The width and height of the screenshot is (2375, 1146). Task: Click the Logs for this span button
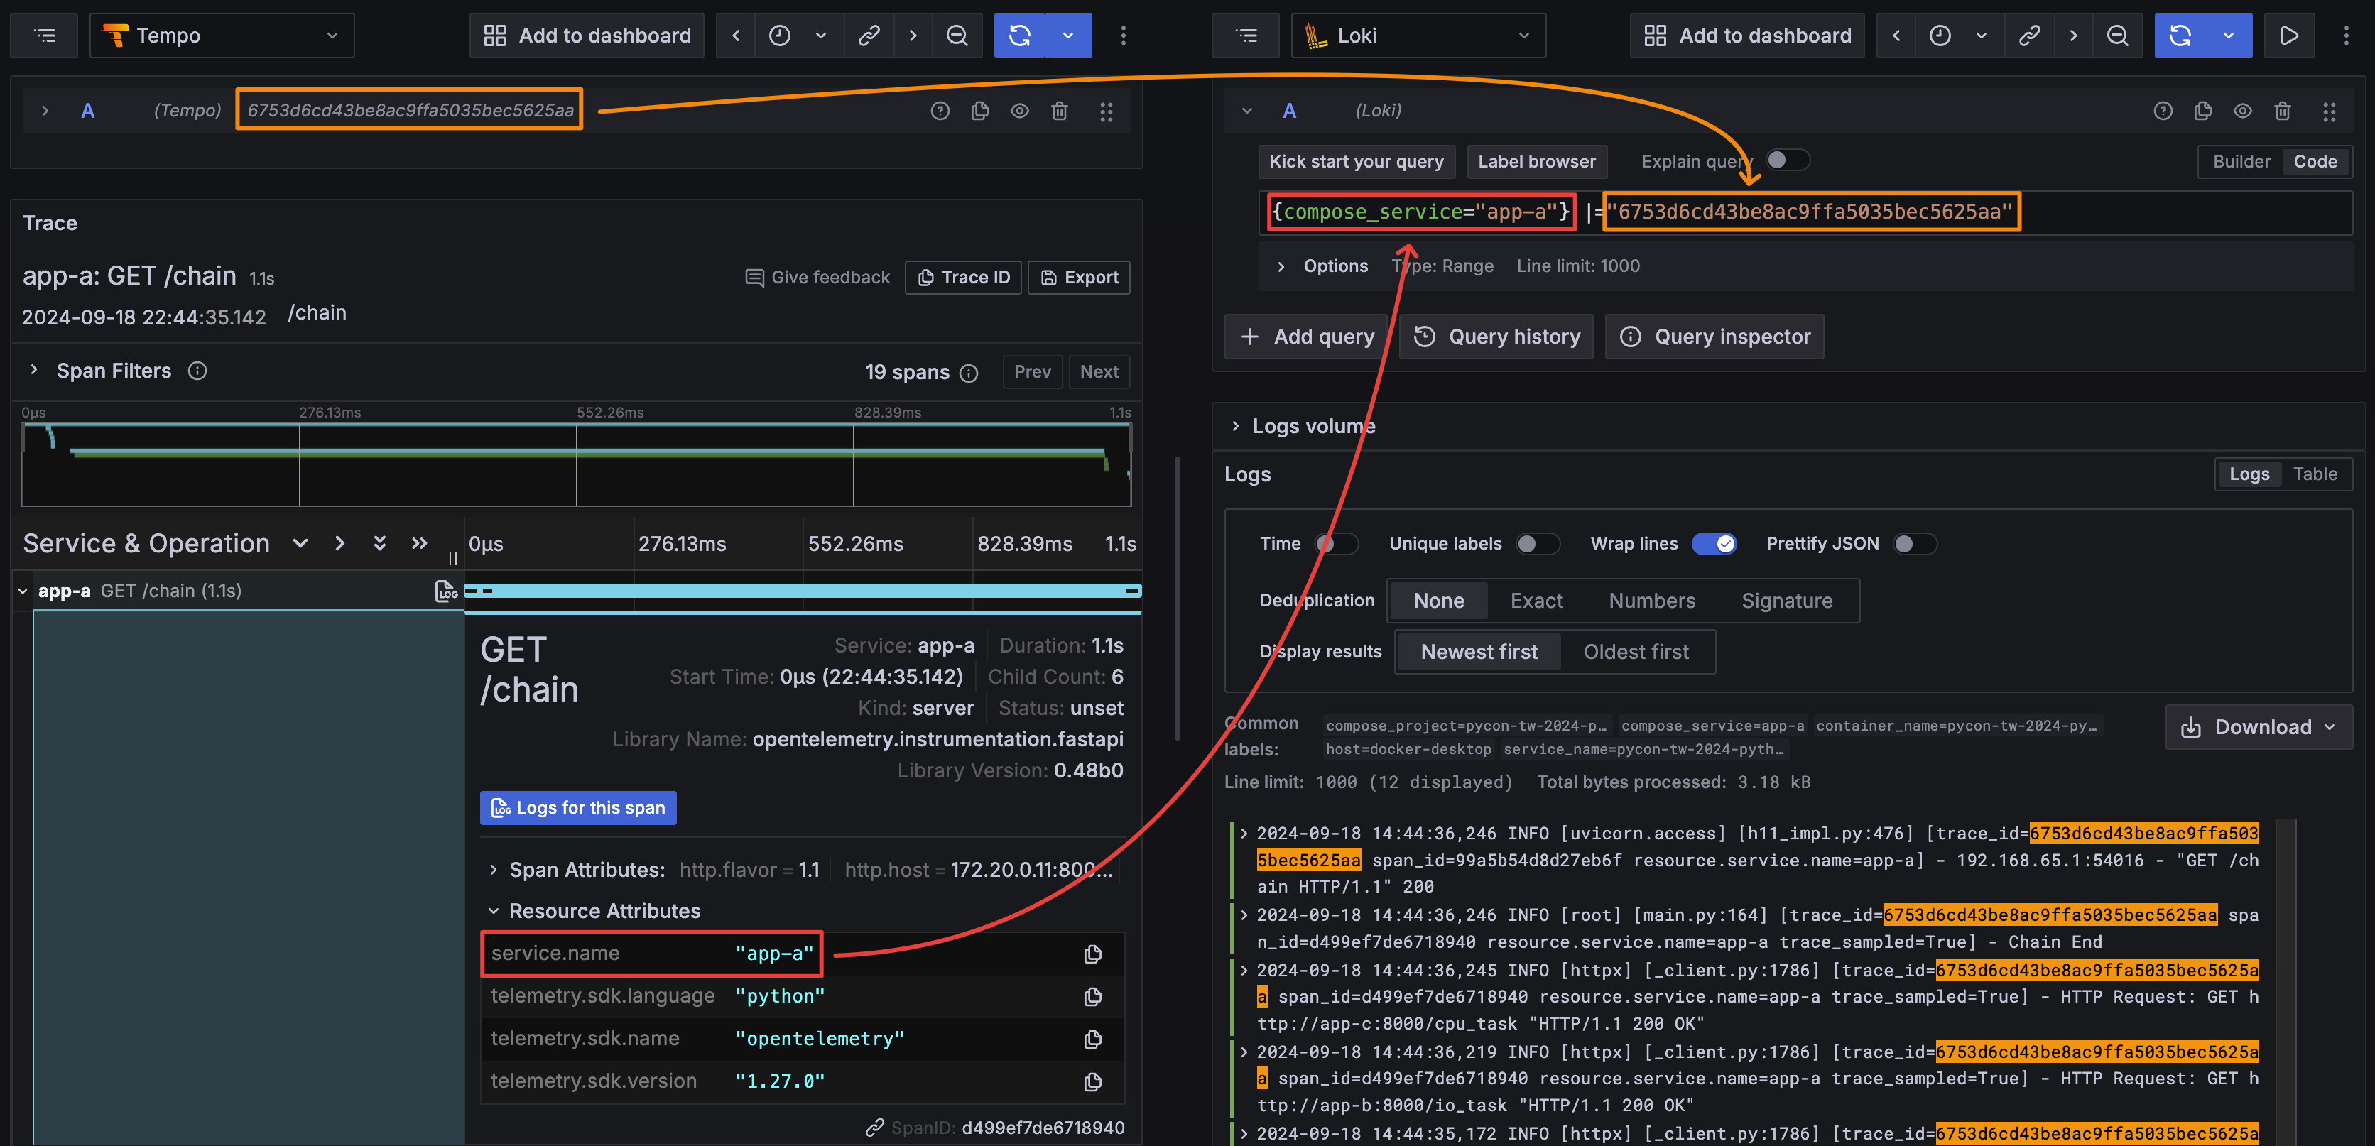coord(578,807)
